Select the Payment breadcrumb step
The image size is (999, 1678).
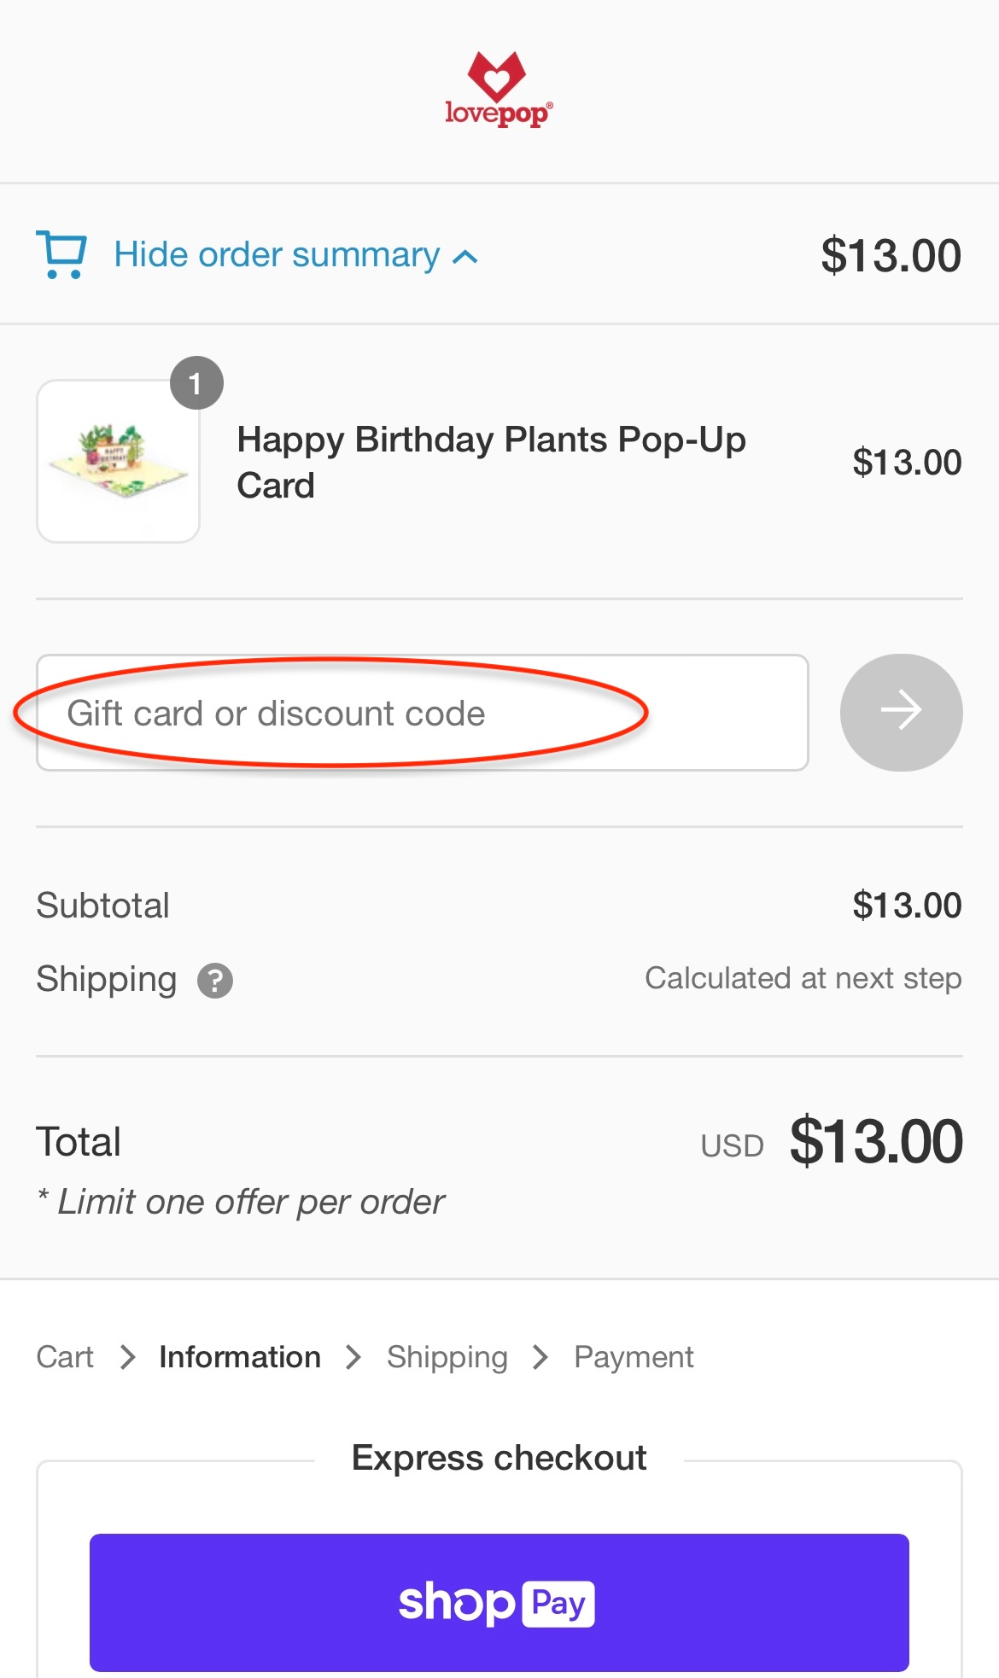point(634,1357)
